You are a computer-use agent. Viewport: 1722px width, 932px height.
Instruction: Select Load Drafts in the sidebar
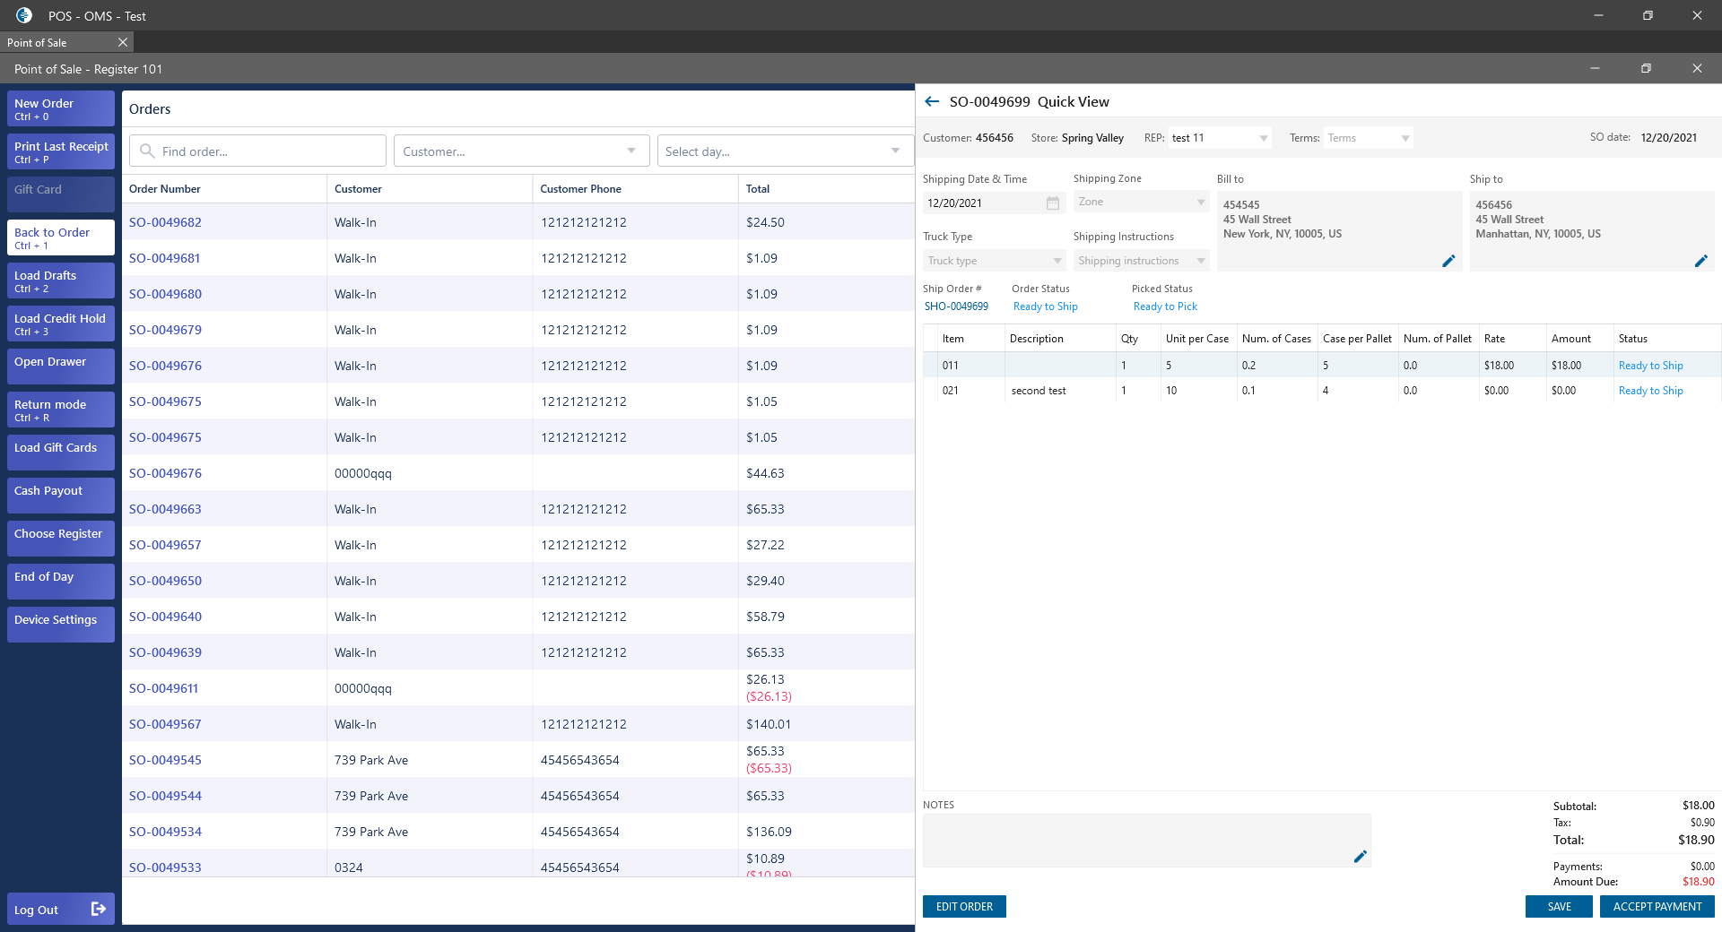point(61,280)
